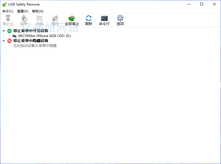
Task: Stop all devices with 全部停止
Action: pos(72,20)
